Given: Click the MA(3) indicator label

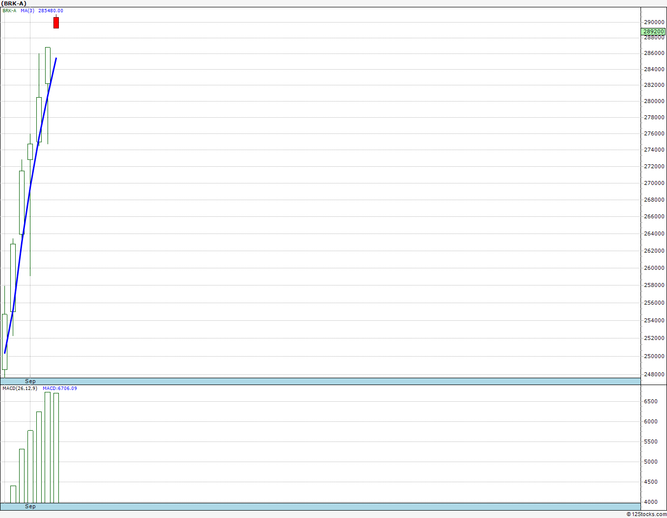Looking at the screenshot, I should [27, 10].
